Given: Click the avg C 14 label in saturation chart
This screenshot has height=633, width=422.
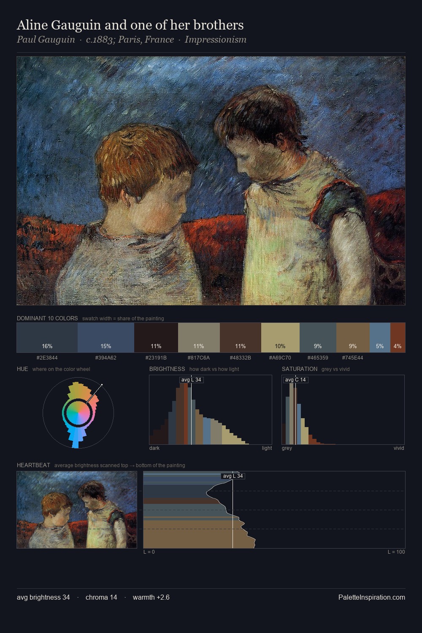Looking at the screenshot, I should point(295,380).
